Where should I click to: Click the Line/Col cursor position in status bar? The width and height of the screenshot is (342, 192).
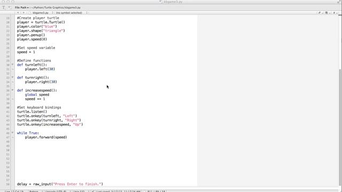[14, 191]
